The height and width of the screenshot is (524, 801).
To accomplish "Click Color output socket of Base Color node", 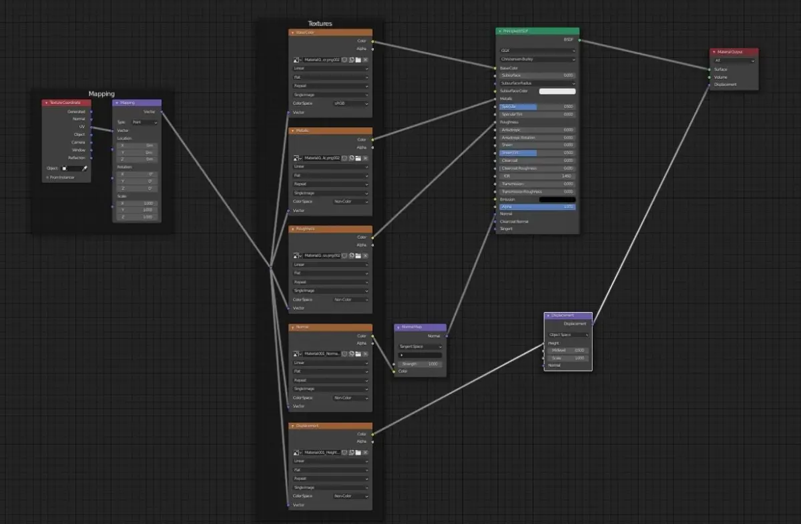I will coord(372,41).
